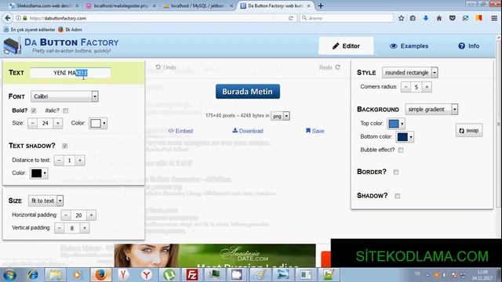Enable the Border checkbox
This screenshot has width=502, height=282.
(396, 172)
